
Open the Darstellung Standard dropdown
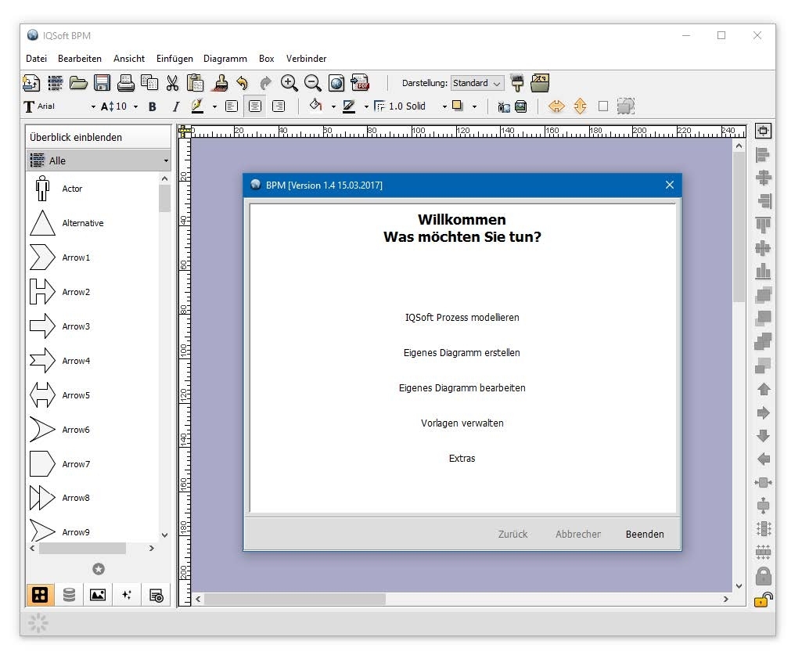[477, 83]
